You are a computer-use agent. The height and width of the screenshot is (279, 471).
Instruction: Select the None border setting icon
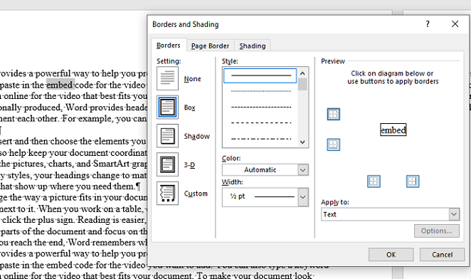[167, 78]
